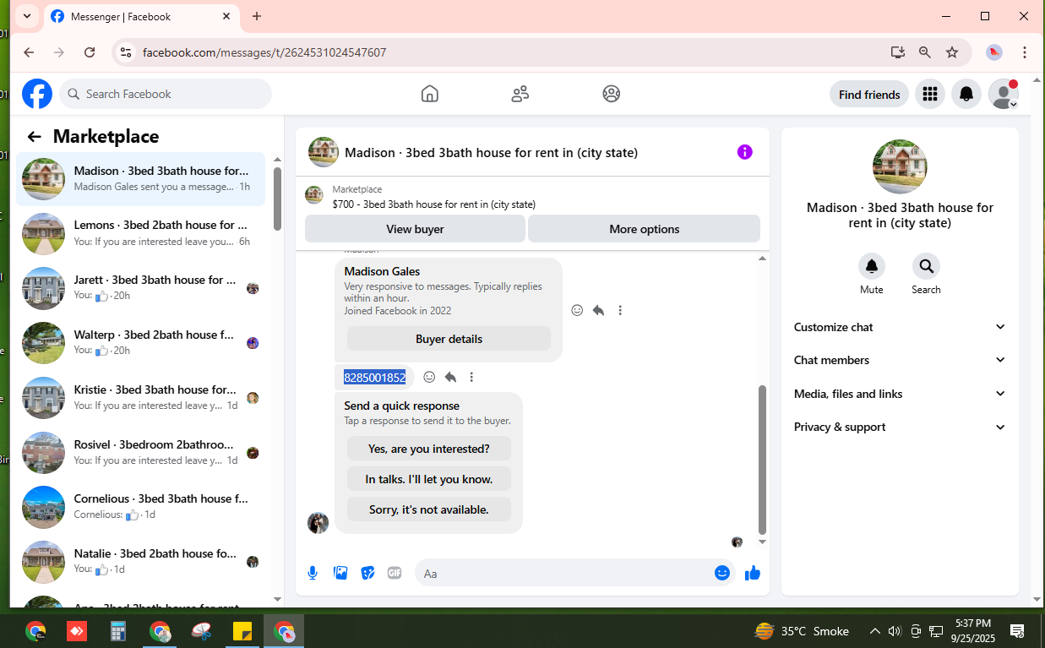
Task: Open the Kristie 3bed 3bath conversation
Action: 141,398
